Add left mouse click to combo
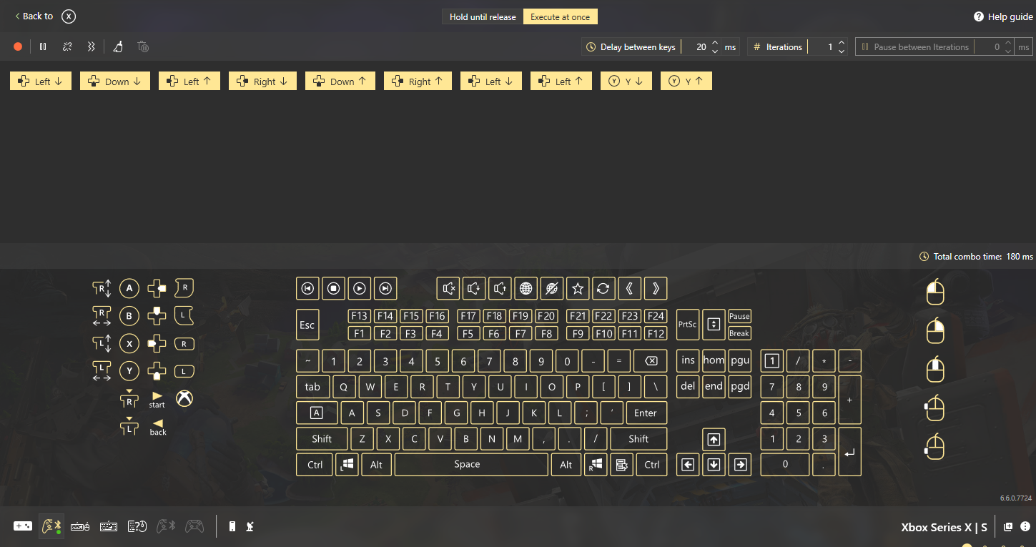 (935, 292)
